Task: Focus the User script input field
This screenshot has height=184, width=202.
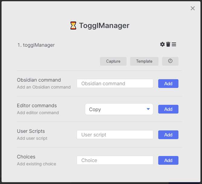Action: [115, 135]
